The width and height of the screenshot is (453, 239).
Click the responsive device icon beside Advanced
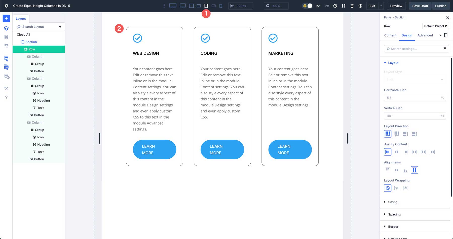click(446, 35)
